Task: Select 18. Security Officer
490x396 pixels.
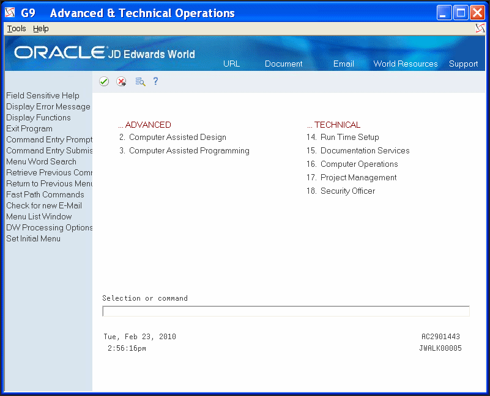Action: click(341, 191)
